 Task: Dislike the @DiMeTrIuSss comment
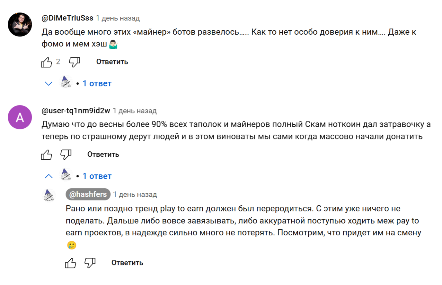(x=75, y=62)
